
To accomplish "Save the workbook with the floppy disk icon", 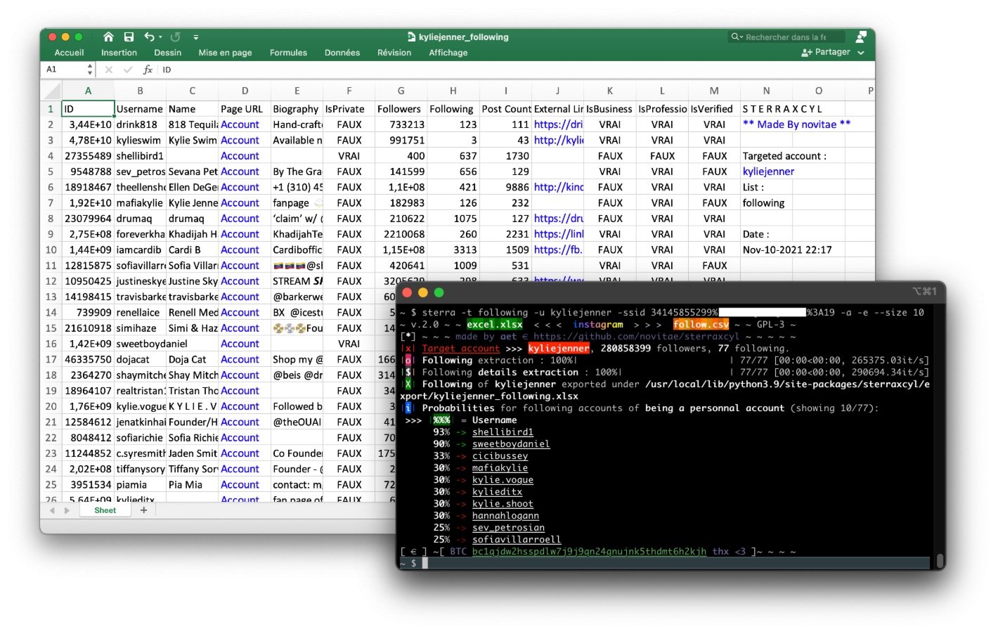I will click(129, 37).
